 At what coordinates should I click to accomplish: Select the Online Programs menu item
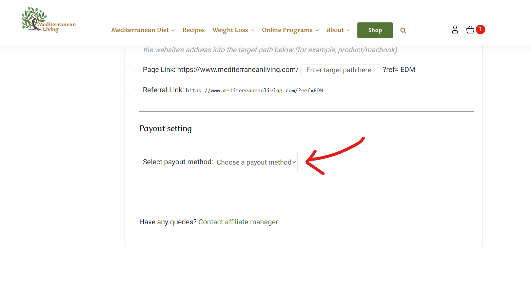tap(287, 30)
